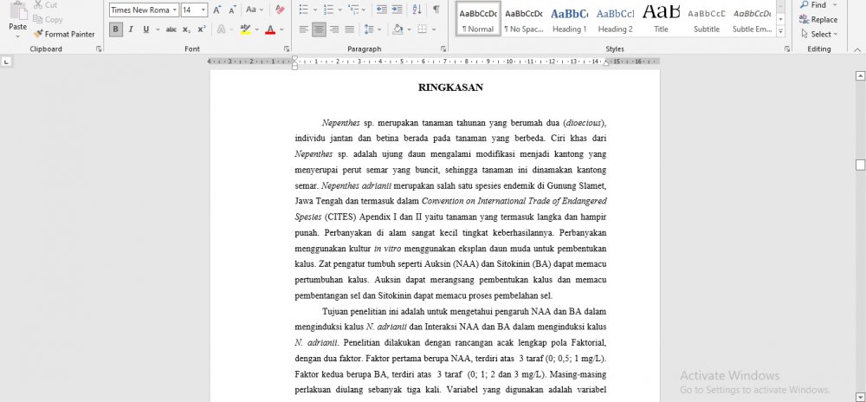Screen dimensions: 866x402
Task: Decrease paragraph indent
Action: [x=382, y=10]
